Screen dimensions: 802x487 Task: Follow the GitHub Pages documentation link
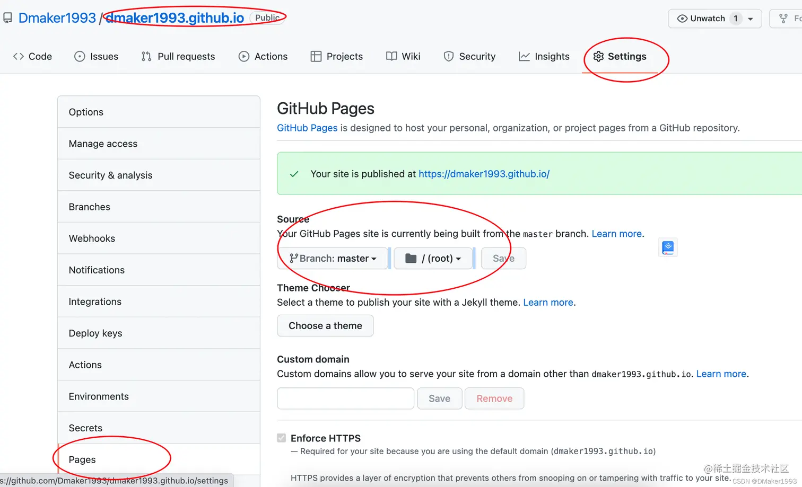click(x=307, y=128)
